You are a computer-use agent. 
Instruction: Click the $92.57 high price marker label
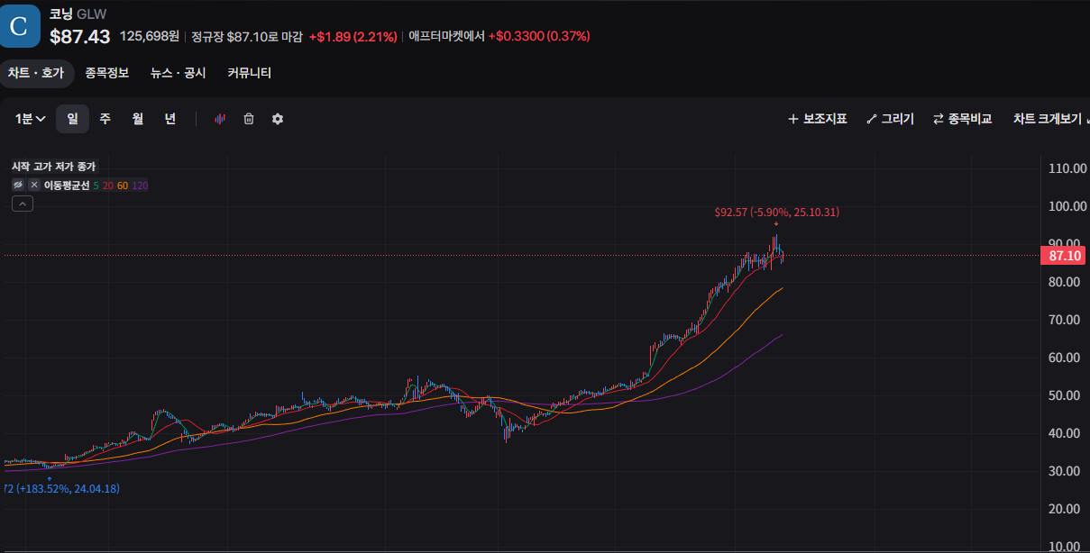pos(777,213)
